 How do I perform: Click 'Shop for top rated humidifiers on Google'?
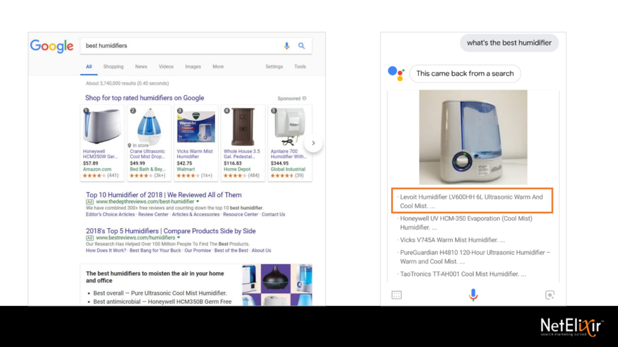coord(145,98)
